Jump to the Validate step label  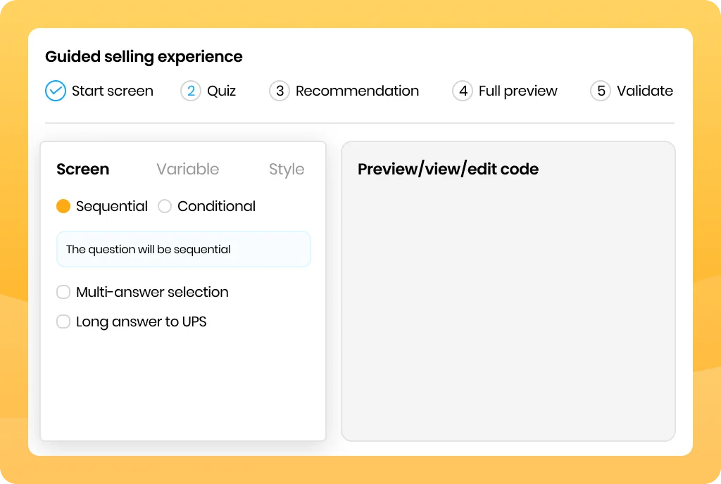click(x=645, y=91)
